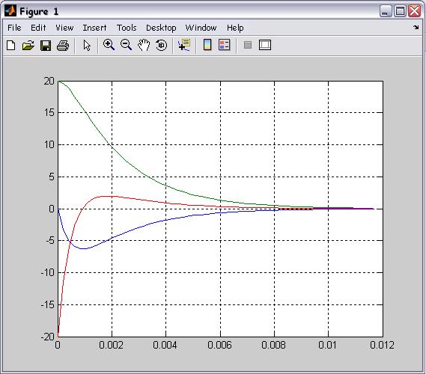The width and height of the screenshot is (426, 374).
Task: Toggle the Data Cursor tool
Action: coord(184,45)
